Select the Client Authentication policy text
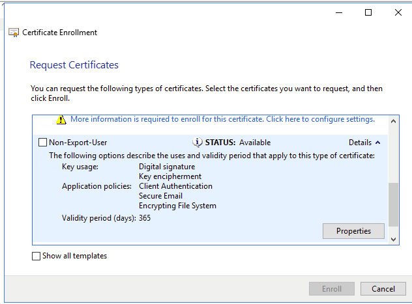 (175, 186)
